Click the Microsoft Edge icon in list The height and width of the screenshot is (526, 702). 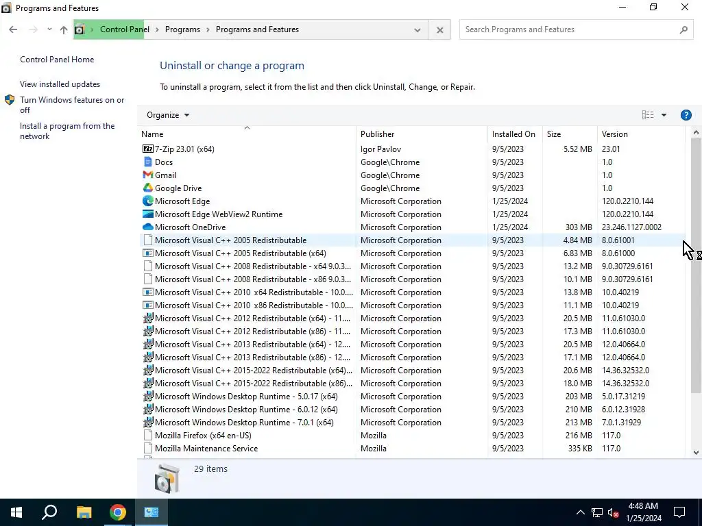tap(148, 201)
